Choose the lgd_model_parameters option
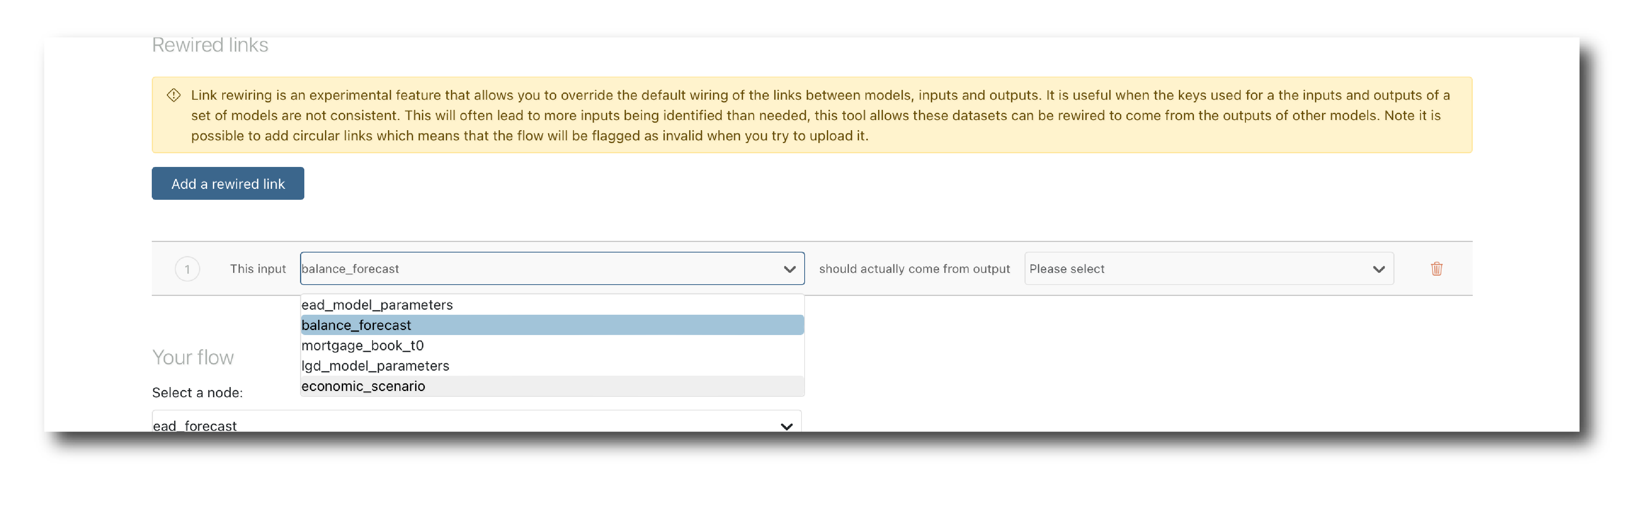1630x518 pixels. (375, 366)
